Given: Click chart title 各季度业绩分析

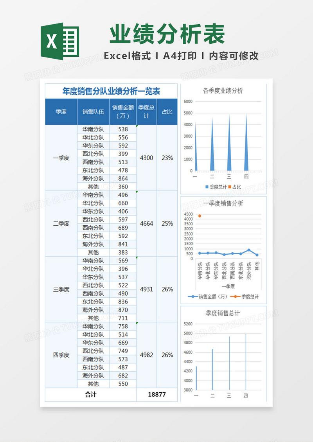Looking at the screenshot, I should click(x=223, y=90).
